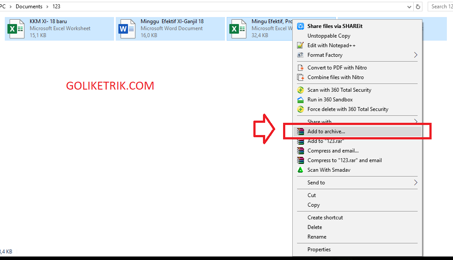This screenshot has width=453, height=260.
Task: Open Properties from the context menu
Action: [357, 250]
